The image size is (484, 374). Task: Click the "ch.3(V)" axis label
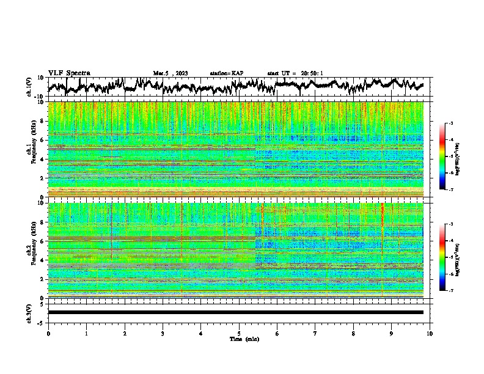[x=29, y=314]
